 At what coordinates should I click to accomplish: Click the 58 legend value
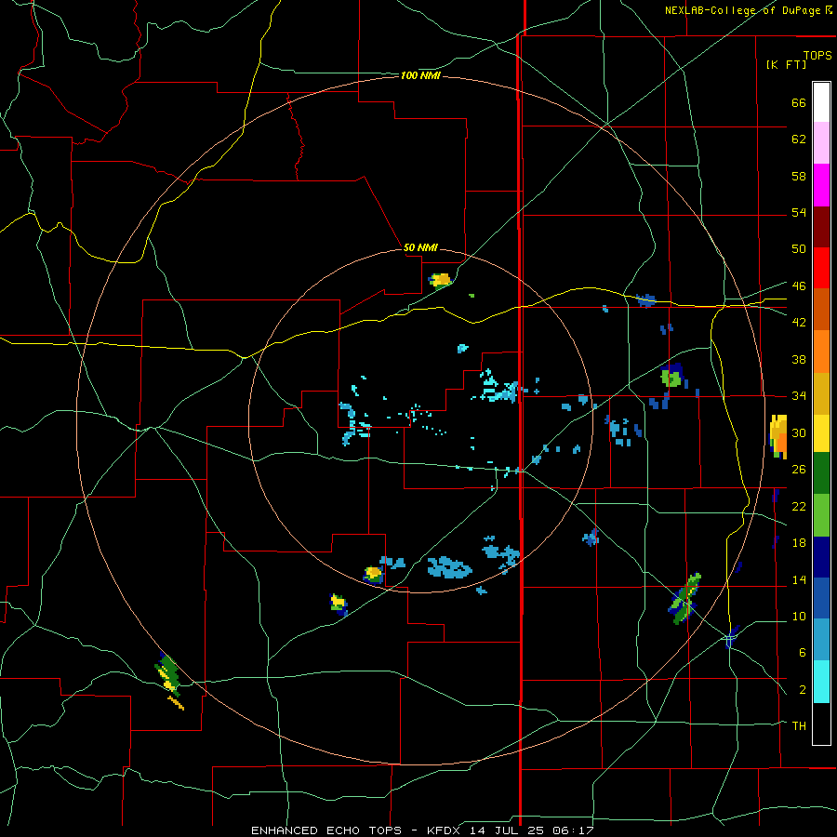pos(799,176)
